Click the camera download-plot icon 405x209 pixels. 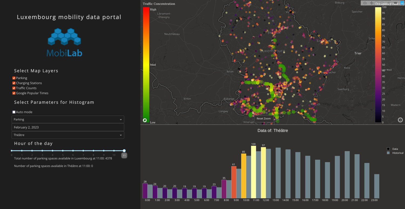coord(365,3)
